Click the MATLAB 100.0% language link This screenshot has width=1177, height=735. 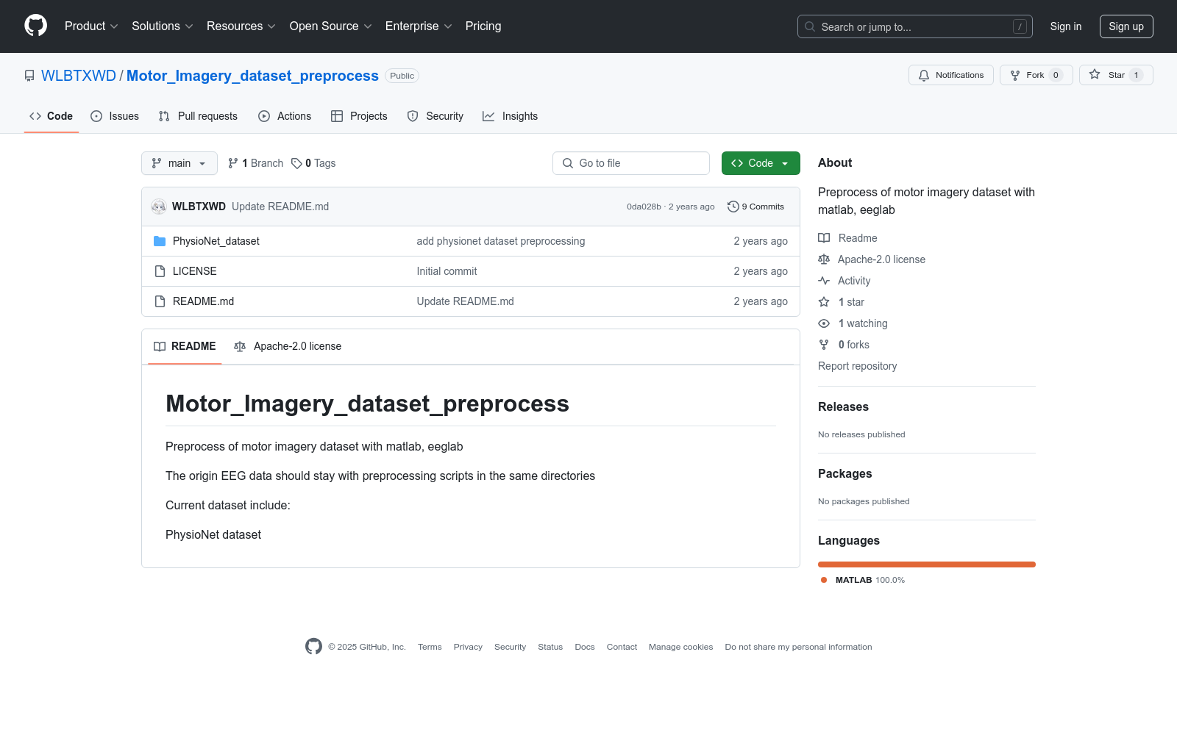pyautogui.click(x=863, y=580)
